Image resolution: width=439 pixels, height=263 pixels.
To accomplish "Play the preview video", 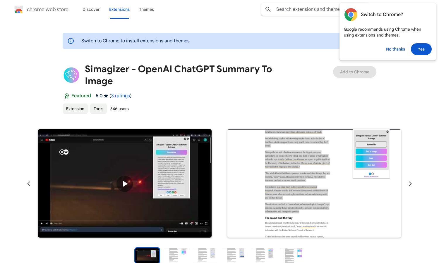I will 125,184.
